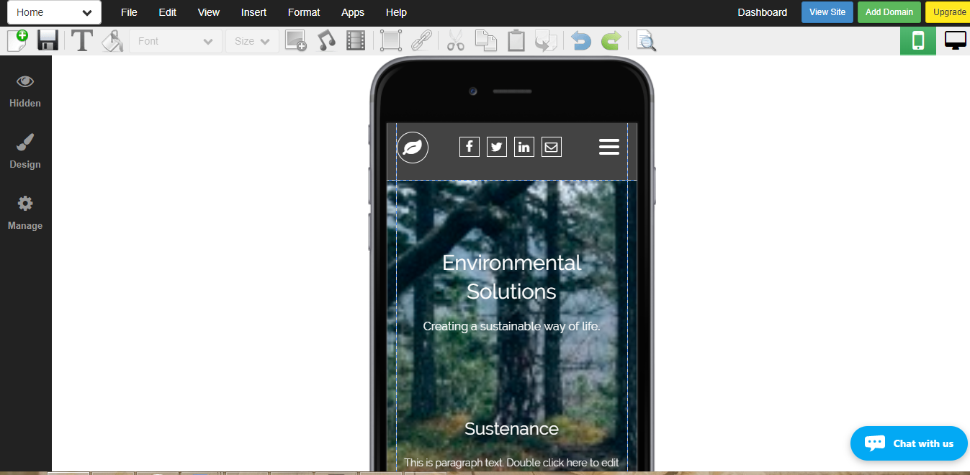Undo the last action
970x475 pixels.
[580, 41]
